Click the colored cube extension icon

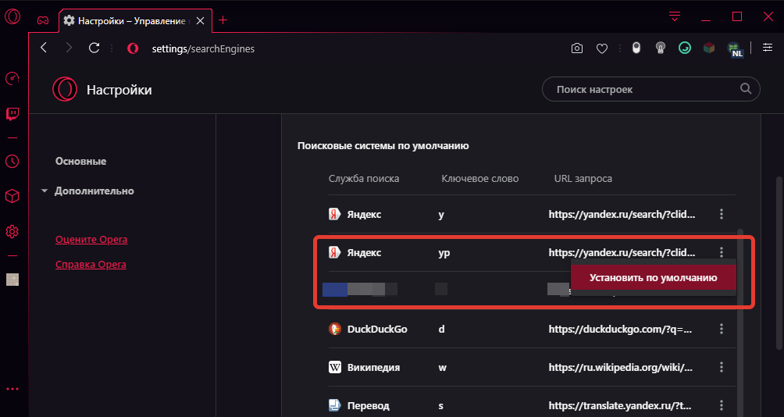[709, 48]
